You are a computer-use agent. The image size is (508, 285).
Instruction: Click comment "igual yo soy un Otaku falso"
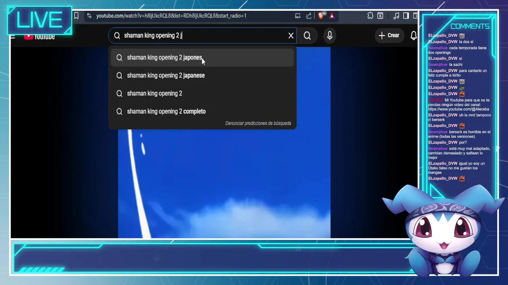pyautogui.click(x=456, y=168)
